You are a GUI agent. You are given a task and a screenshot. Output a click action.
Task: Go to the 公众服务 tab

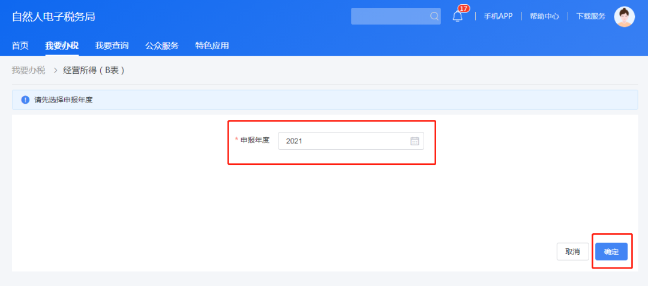click(161, 46)
